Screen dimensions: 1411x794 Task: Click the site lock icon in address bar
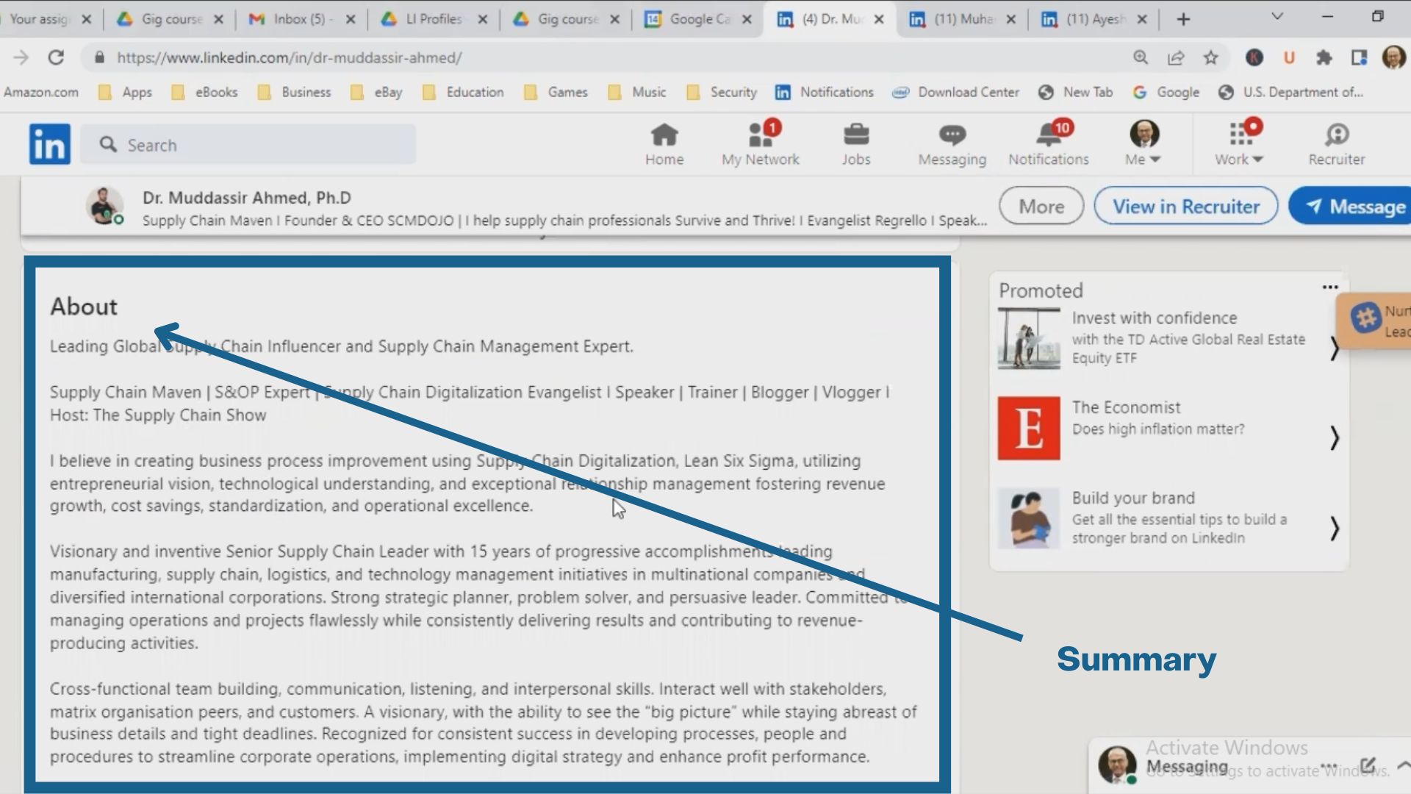100,57
